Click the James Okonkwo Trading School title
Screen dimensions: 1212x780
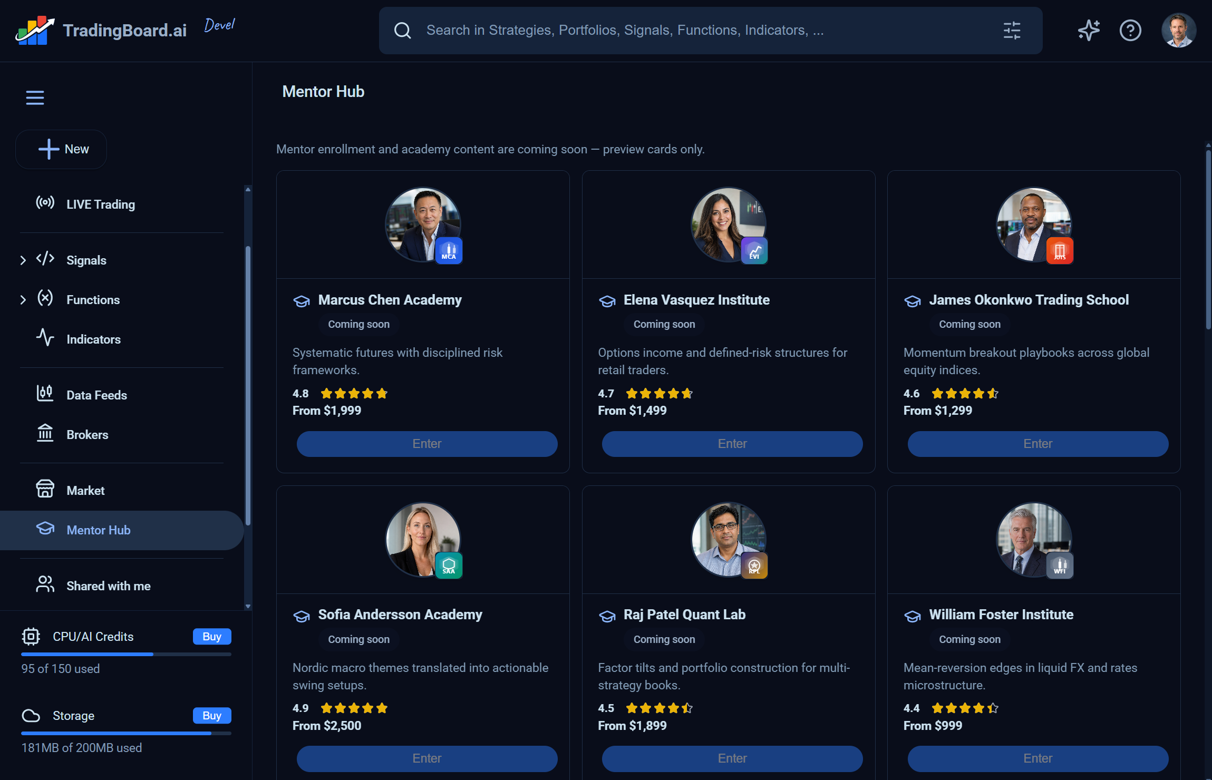click(x=1029, y=300)
